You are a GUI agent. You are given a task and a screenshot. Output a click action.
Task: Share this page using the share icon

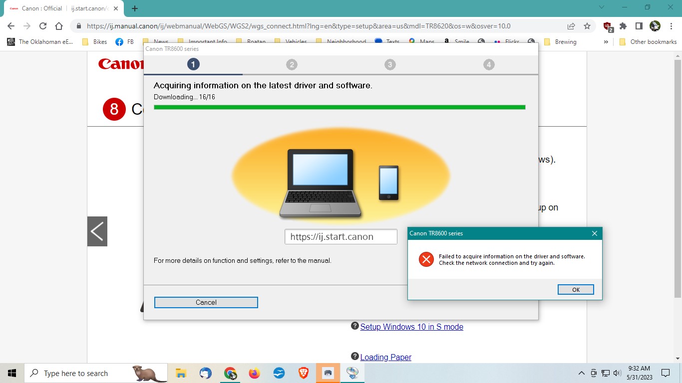coord(571,26)
